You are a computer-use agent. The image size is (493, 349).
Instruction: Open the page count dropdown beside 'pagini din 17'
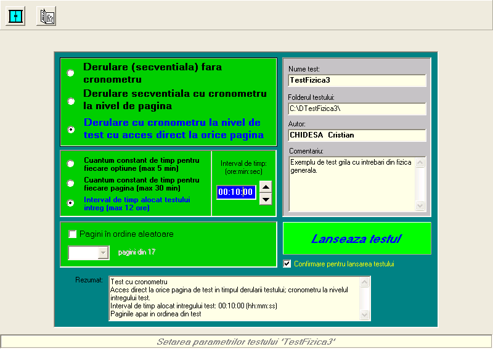[103, 253]
